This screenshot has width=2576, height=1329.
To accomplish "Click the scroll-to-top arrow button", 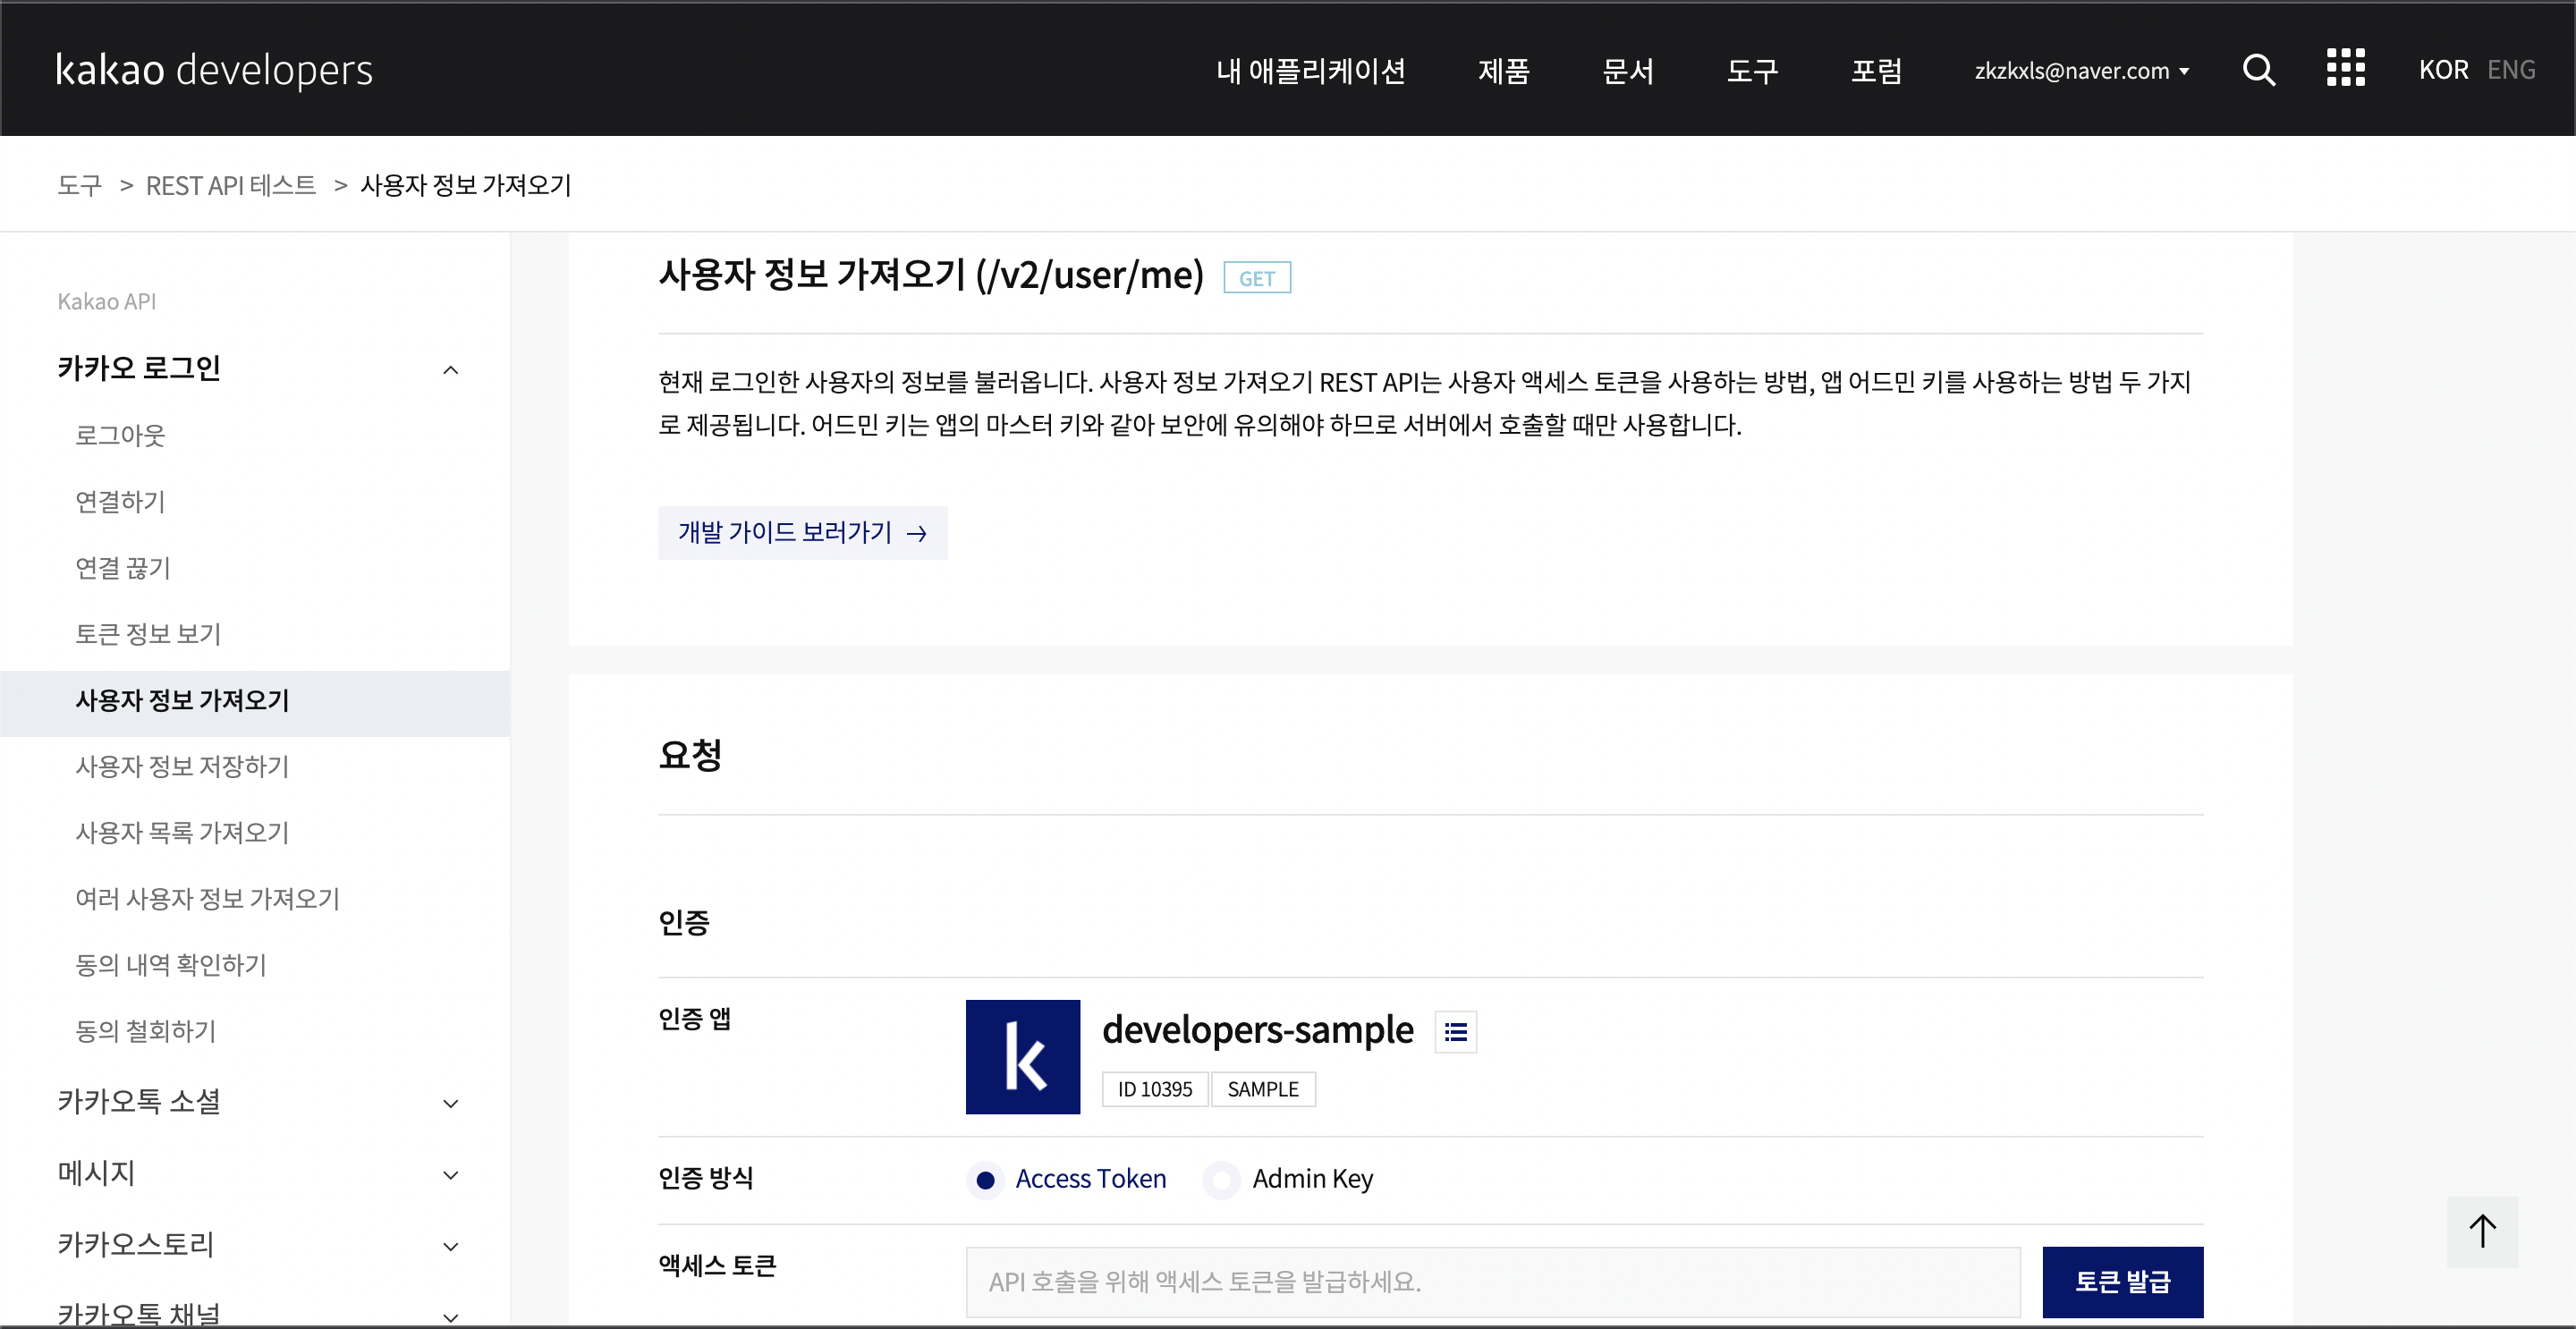I will 2481,1231.
